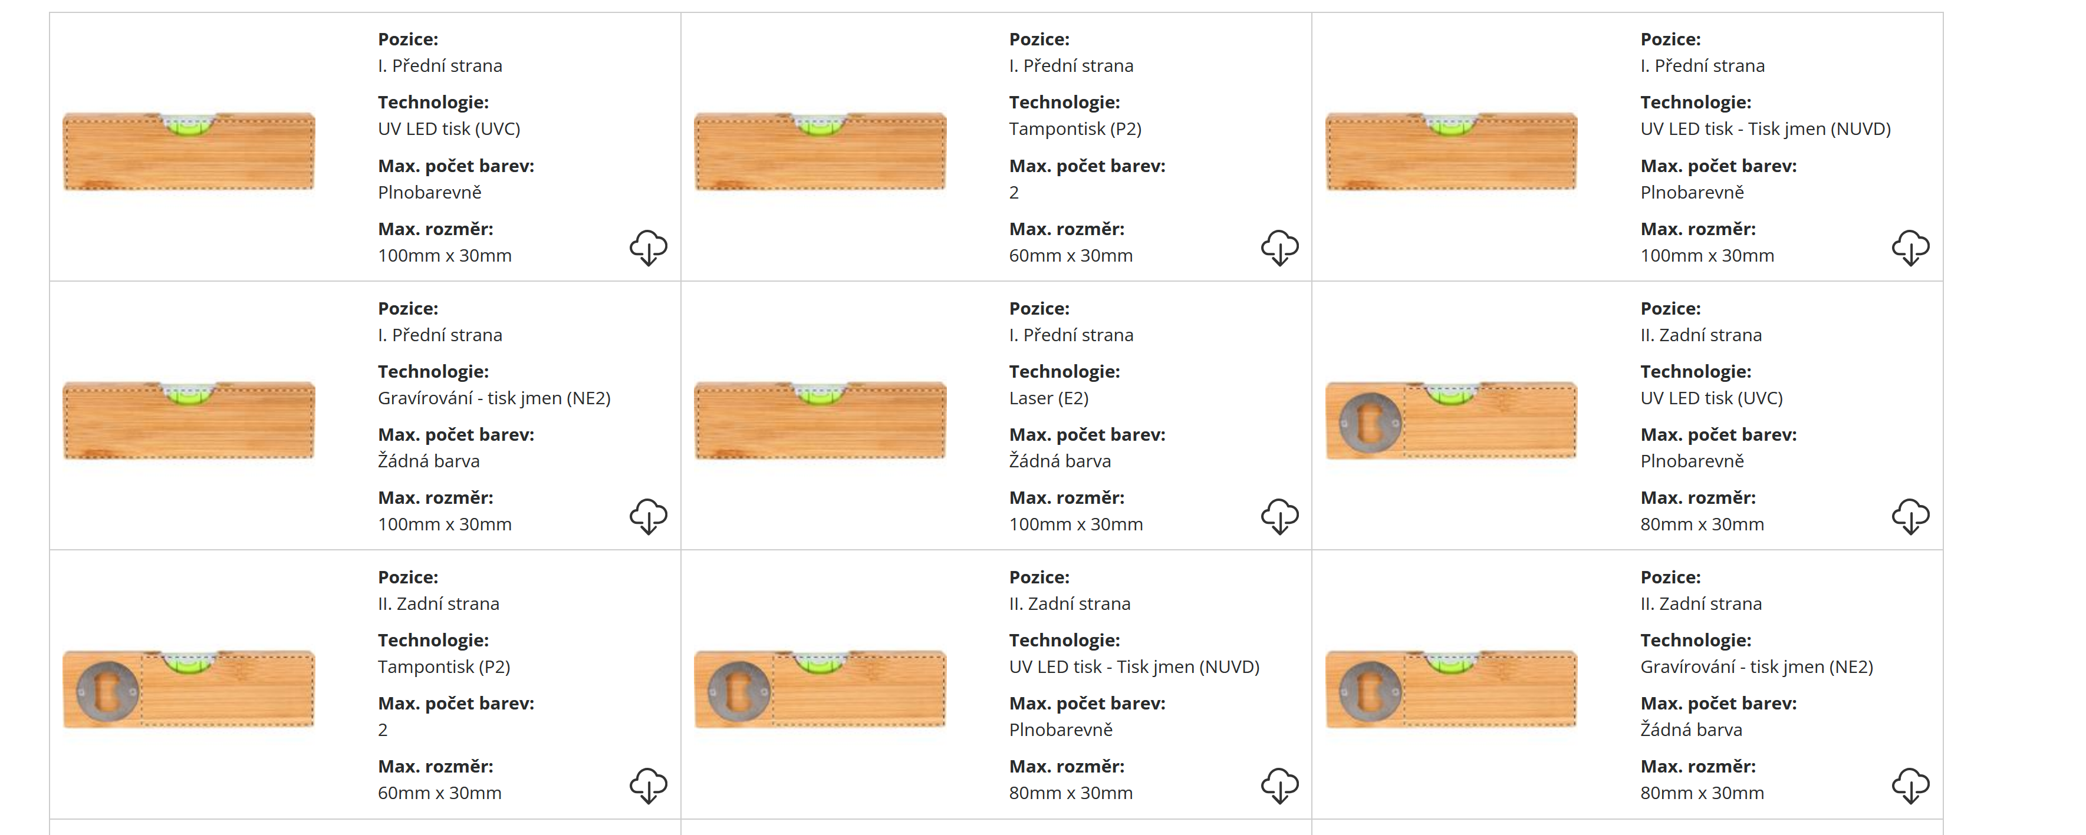Open back side Tampontisk (P2) opener image
This screenshot has width=2086, height=835.
coord(189,689)
